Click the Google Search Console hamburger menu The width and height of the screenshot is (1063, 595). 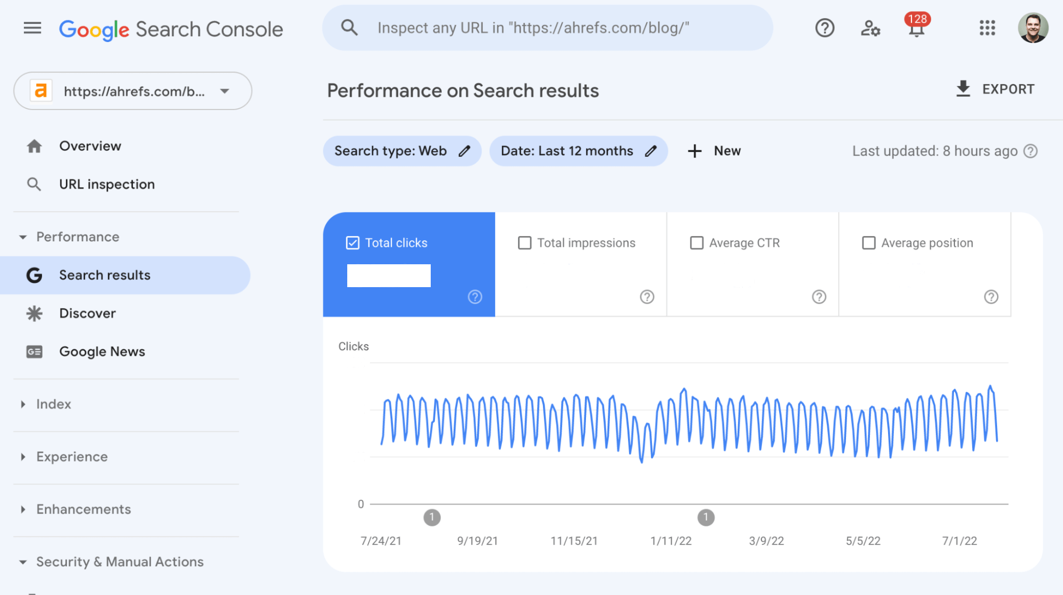[32, 28]
